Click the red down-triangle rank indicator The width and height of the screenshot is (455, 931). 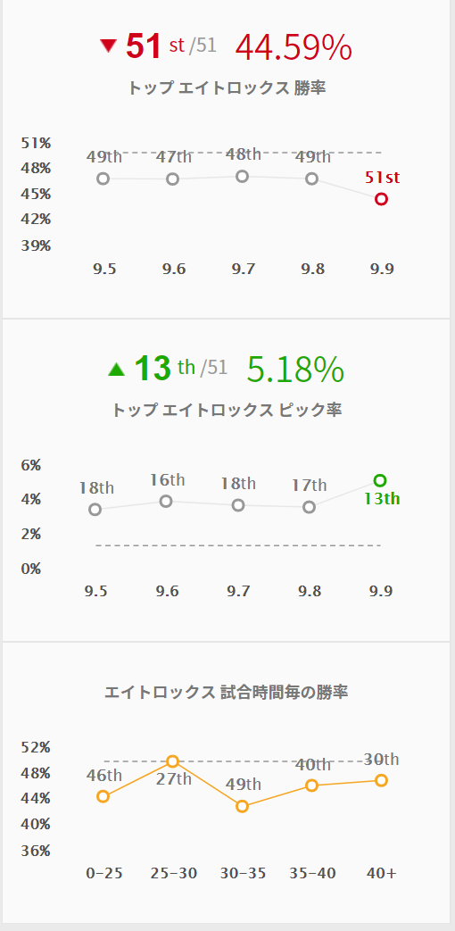click(x=108, y=46)
